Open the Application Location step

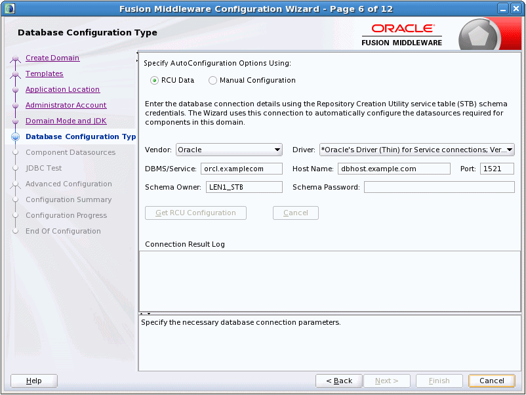click(x=63, y=89)
